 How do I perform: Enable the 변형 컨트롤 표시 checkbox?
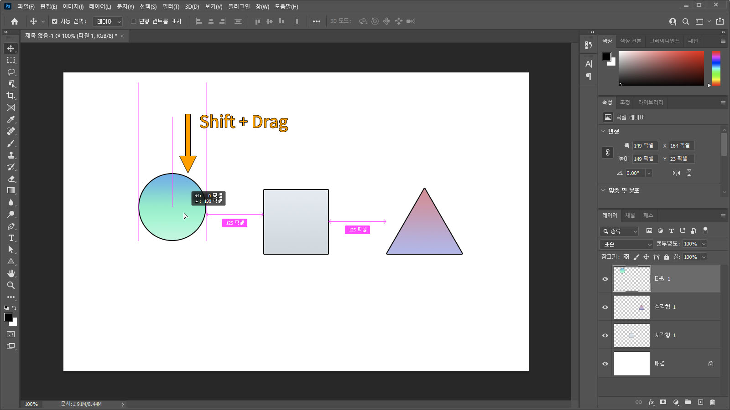click(x=134, y=21)
